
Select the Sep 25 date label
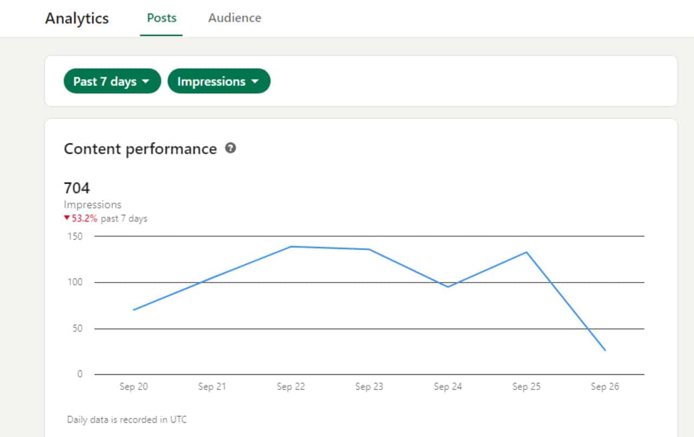pyautogui.click(x=526, y=387)
